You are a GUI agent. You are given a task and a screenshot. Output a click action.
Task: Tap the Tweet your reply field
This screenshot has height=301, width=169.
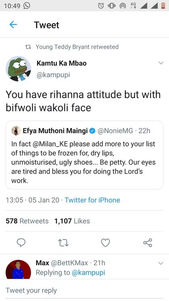[84, 290]
